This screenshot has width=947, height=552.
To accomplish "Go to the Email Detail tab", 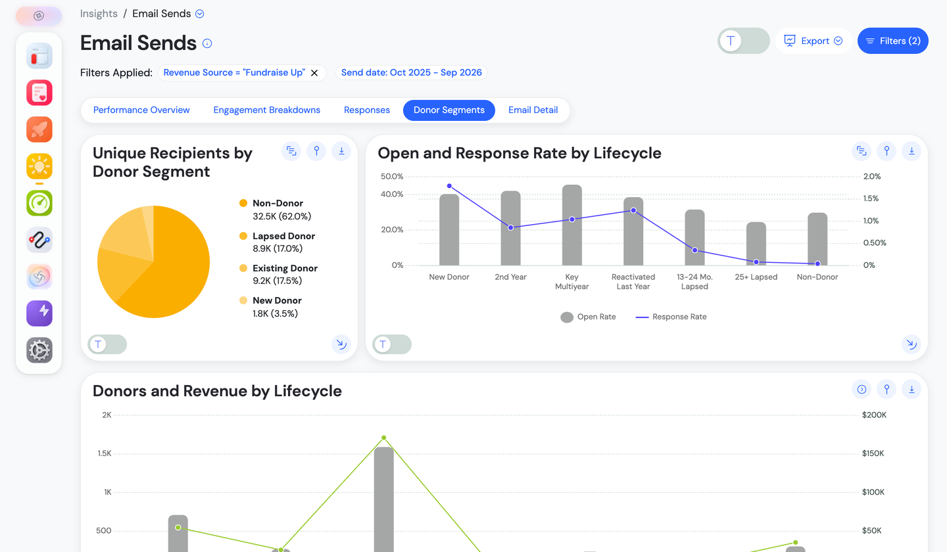I will click(x=533, y=110).
